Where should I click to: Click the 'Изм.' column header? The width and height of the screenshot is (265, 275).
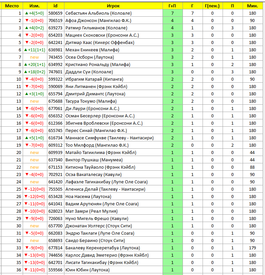tap(35, 6)
